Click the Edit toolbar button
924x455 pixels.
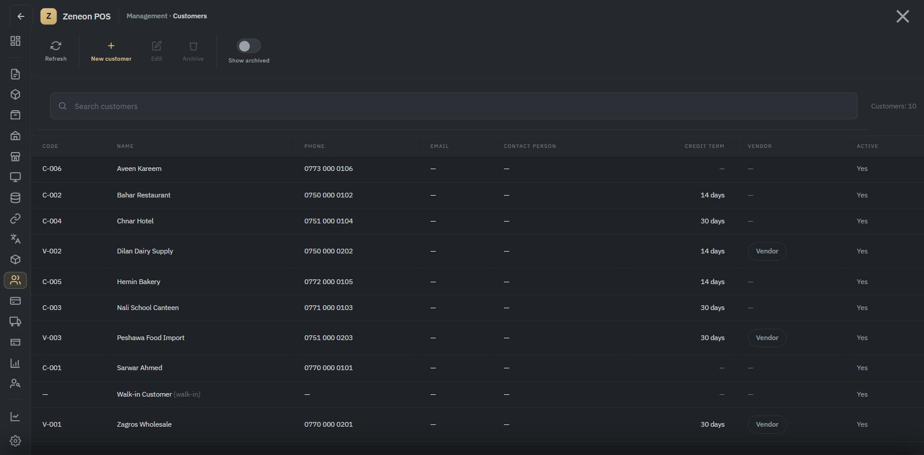click(156, 51)
